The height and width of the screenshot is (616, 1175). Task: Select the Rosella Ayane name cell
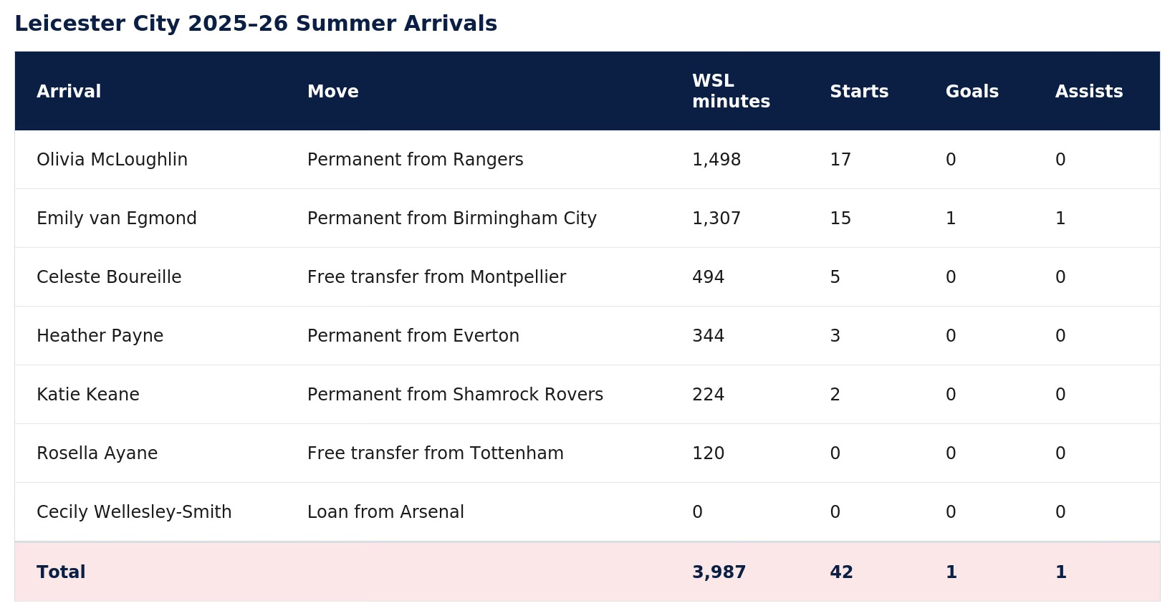pos(97,453)
